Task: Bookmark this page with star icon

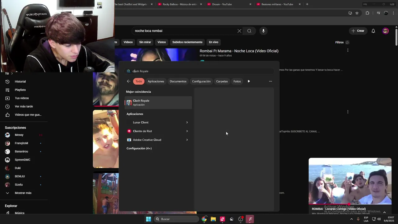Action: [x=357, y=13]
